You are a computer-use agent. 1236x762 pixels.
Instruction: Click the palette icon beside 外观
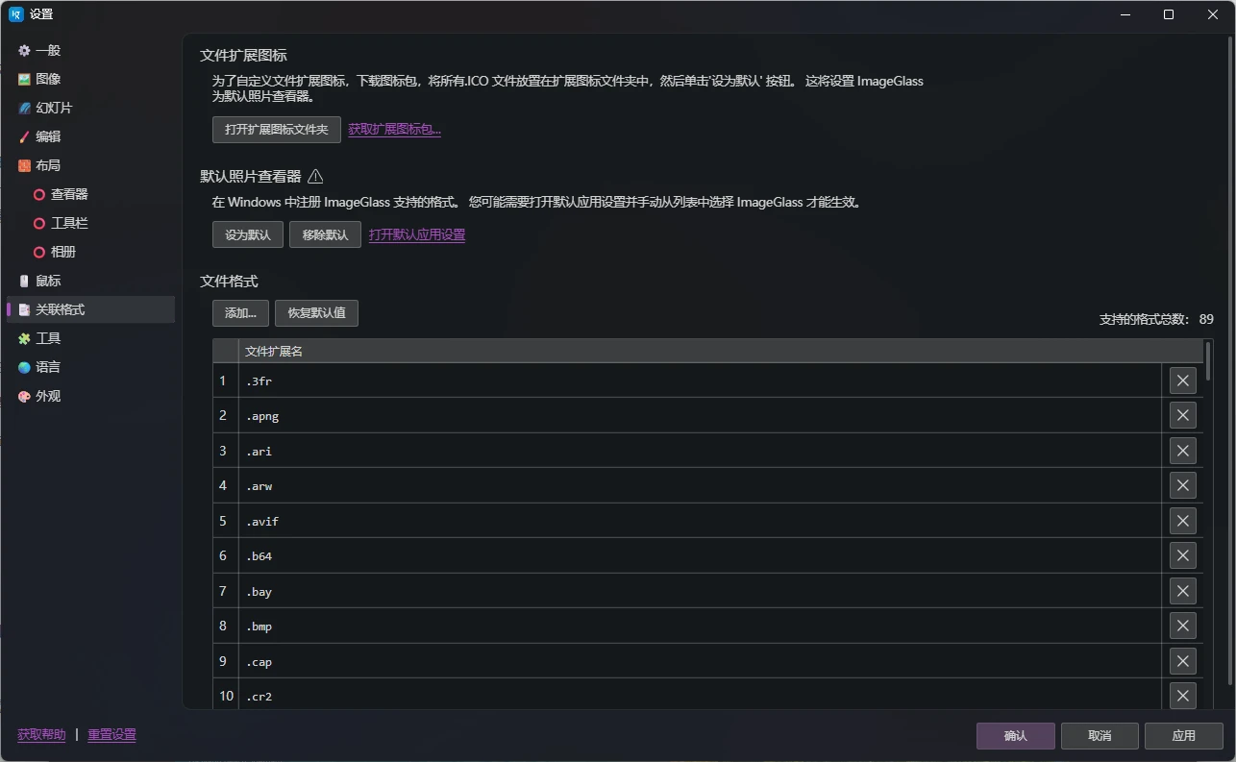coord(24,396)
